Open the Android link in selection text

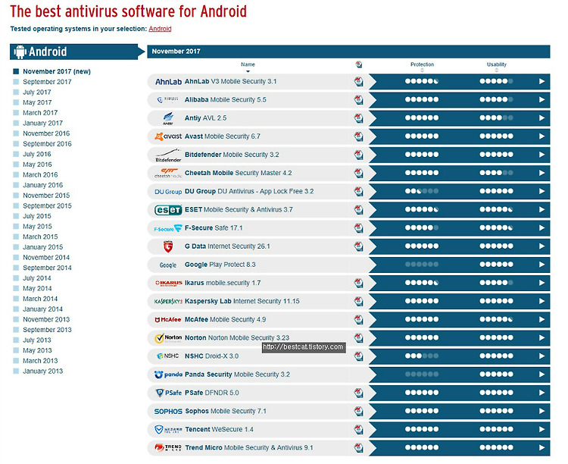[x=160, y=29]
